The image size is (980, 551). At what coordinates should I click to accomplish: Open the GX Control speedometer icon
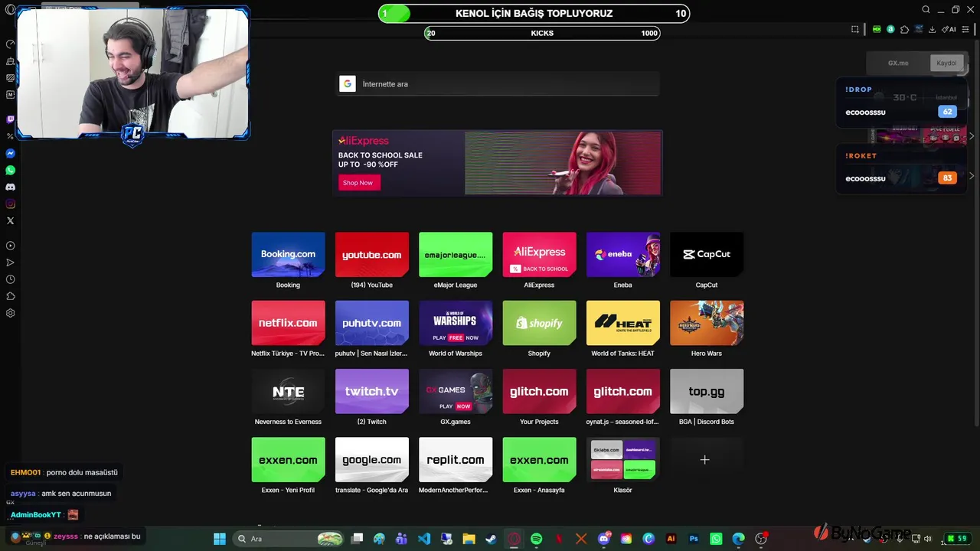pyautogui.click(x=10, y=44)
